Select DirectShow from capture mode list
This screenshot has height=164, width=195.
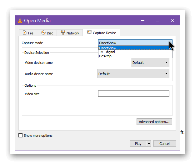135,48
